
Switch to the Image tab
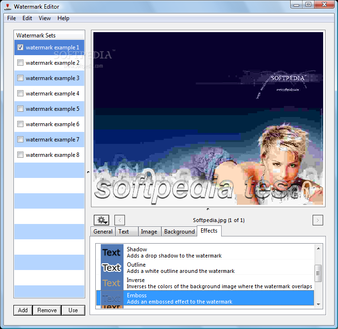[x=149, y=232]
